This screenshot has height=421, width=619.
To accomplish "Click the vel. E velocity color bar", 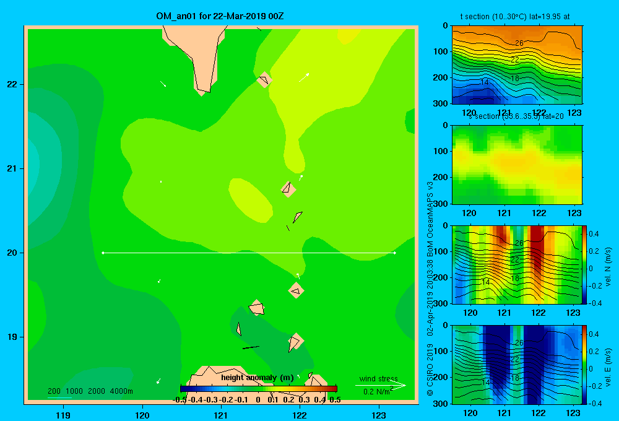I will click(584, 365).
